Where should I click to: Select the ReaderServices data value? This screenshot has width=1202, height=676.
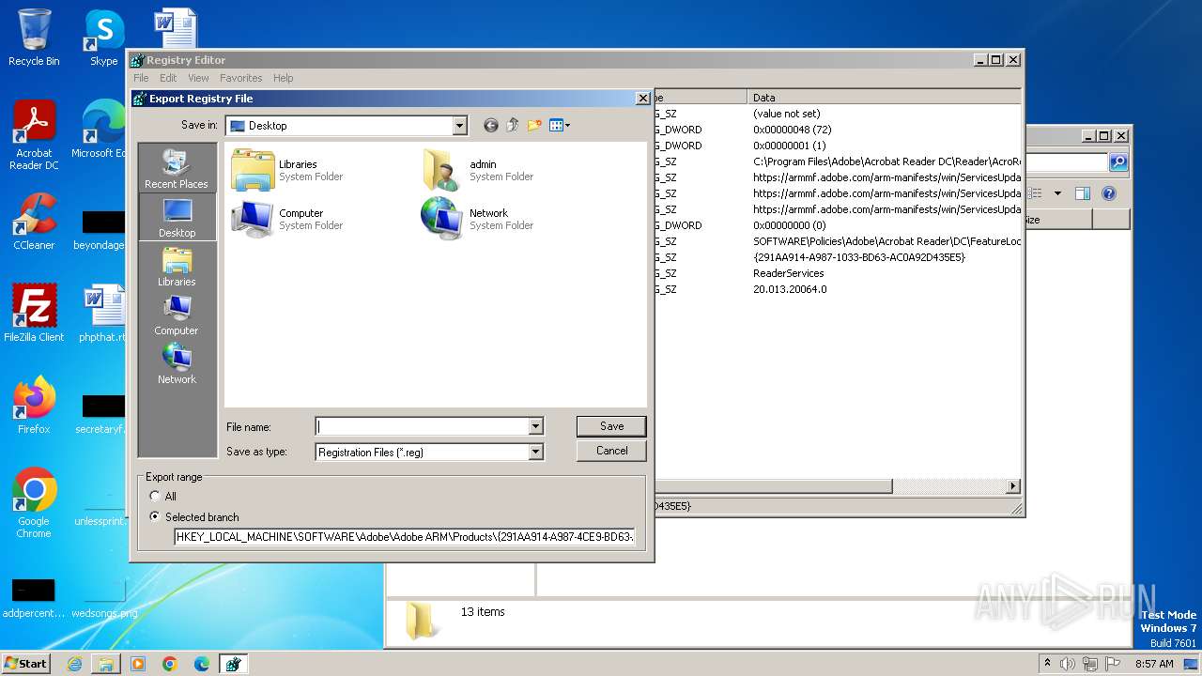point(789,273)
